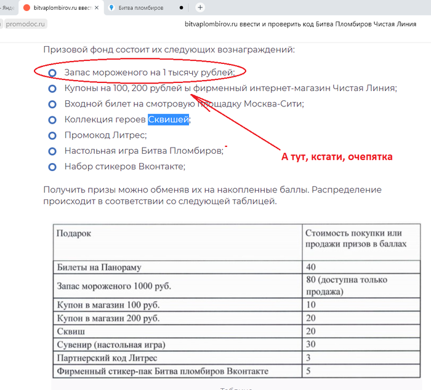
Task: Click the 'Фирменный стикер-пак Битва пломбиров' cell
Action: (x=177, y=371)
